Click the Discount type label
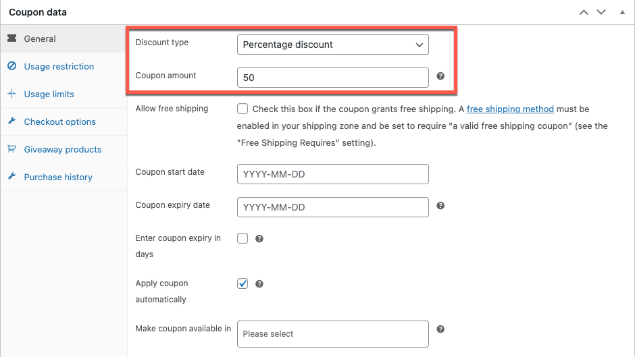 [x=162, y=42]
